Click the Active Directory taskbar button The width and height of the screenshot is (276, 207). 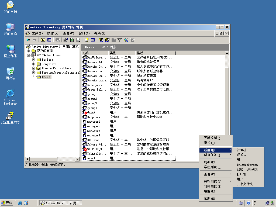point(61,203)
